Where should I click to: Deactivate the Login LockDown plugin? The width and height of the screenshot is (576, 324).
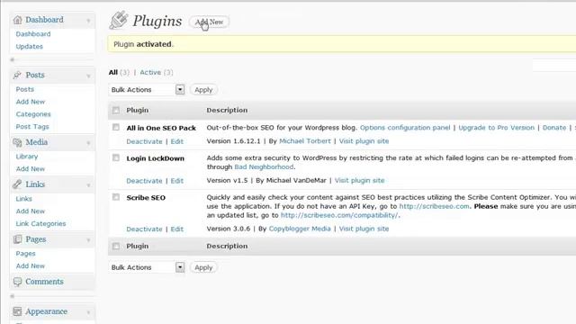tap(144, 181)
